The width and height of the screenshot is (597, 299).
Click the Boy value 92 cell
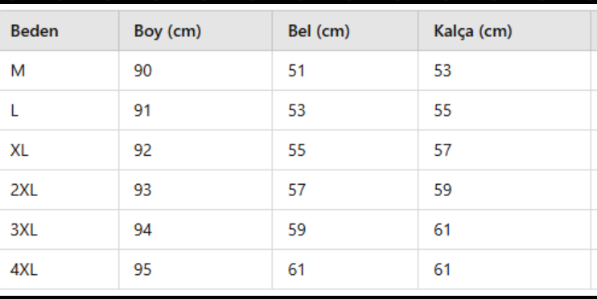coord(196,150)
